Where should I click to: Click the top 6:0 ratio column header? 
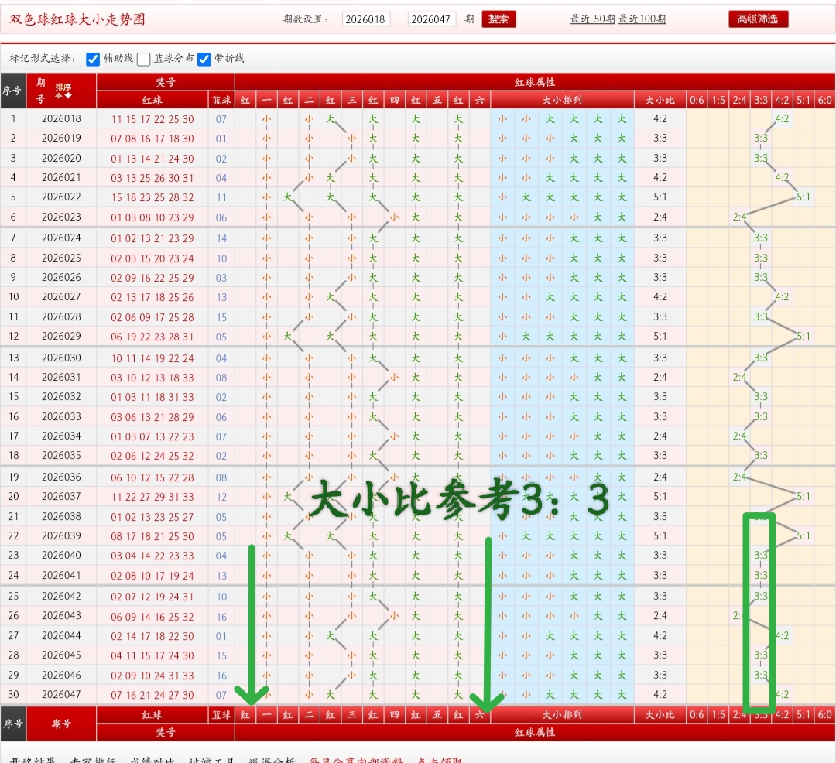click(x=824, y=100)
